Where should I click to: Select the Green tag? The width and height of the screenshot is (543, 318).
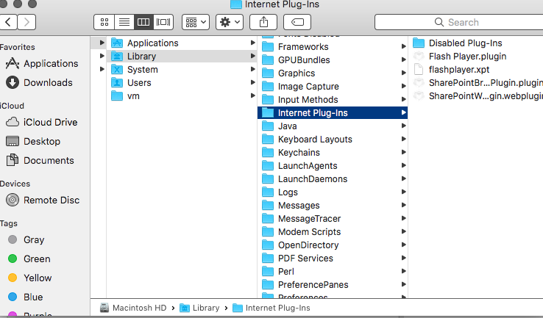click(29, 259)
